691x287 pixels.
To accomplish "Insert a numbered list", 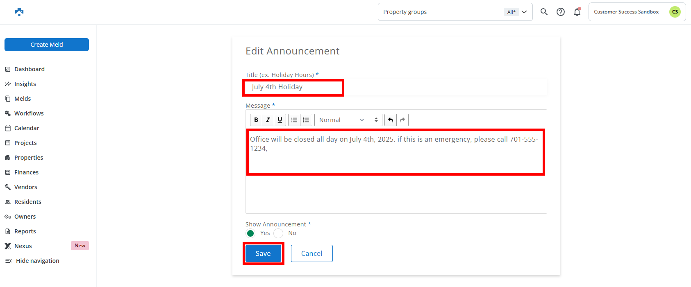I will pos(306,120).
